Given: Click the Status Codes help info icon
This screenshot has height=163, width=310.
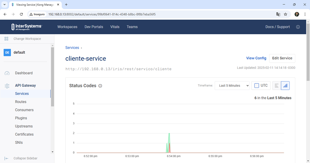Looking at the screenshot, I should (100, 86).
